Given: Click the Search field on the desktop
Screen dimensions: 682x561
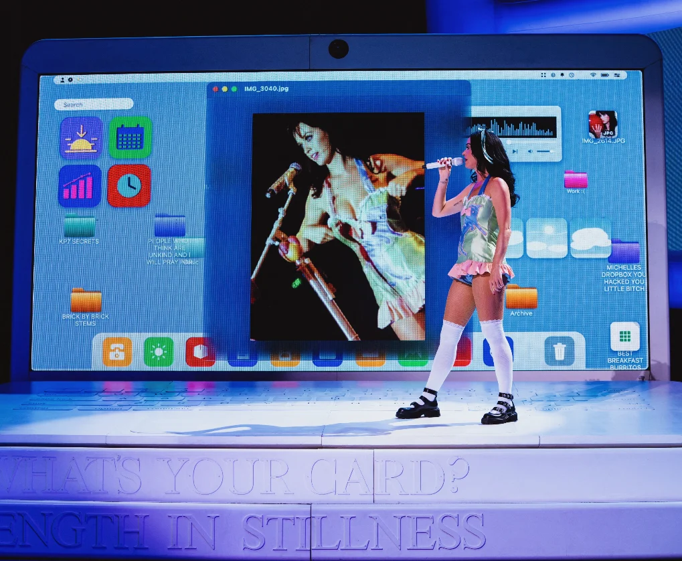Looking at the screenshot, I should [94, 104].
